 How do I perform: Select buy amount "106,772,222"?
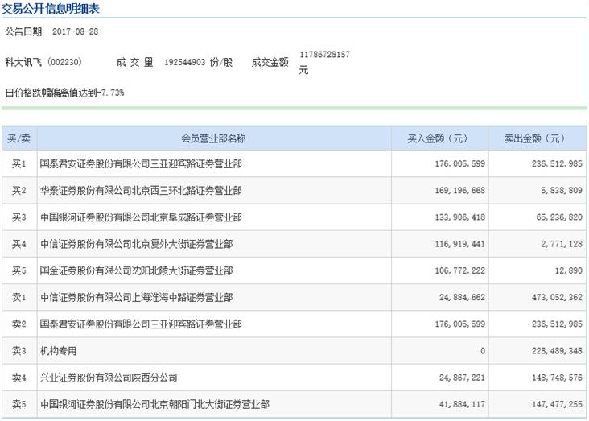pyautogui.click(x=459, y=270)
